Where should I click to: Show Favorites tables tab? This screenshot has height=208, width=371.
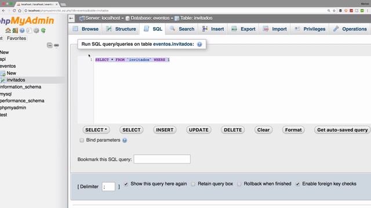[x=16, y=38]
